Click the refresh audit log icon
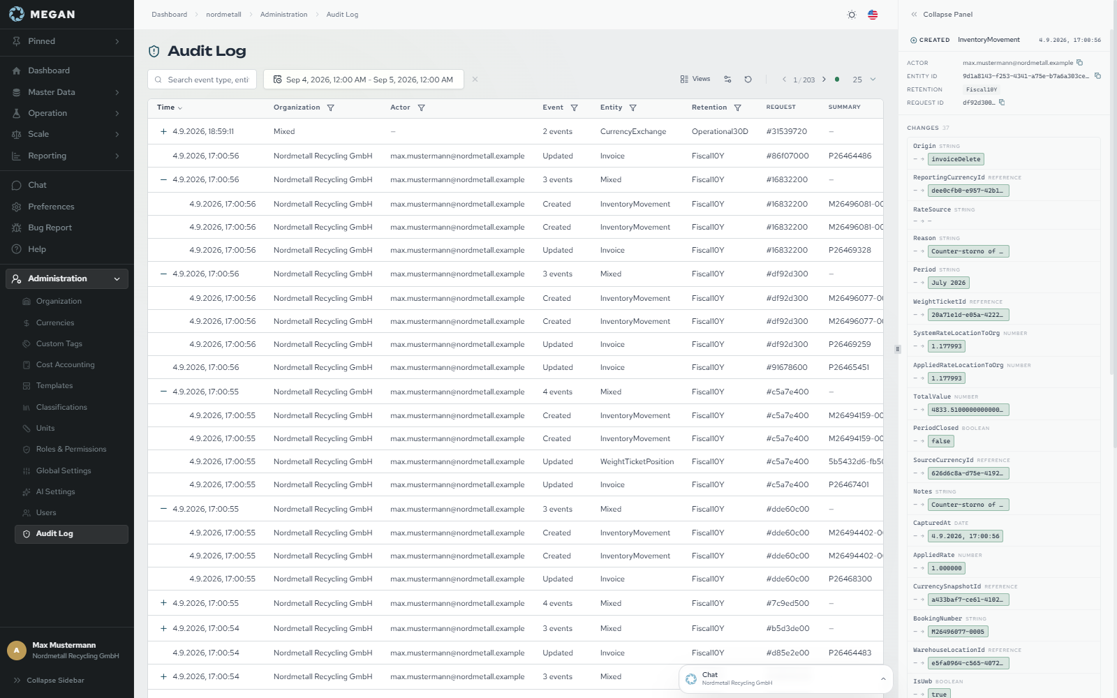 pyautogui.click(x=748, y=80)
